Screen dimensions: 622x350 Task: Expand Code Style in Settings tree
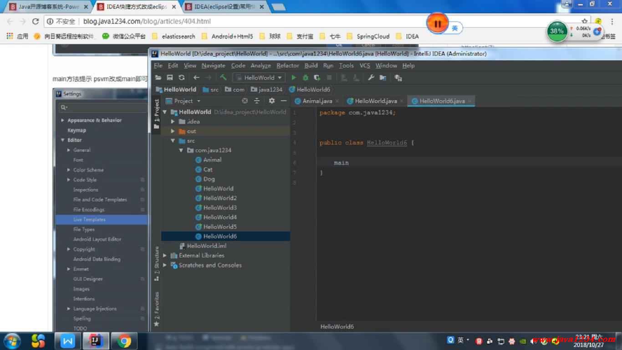[69, 180]
